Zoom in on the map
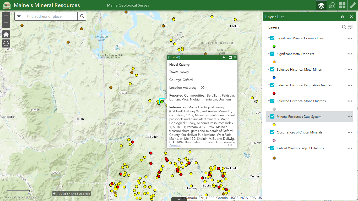The height and width of the screenshot is (201, 358). point(6,15)
